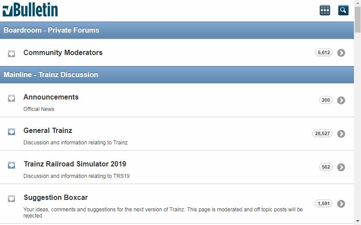Open the Suggestion Boxcar forum link
This screenshot has width=361, height=225.
tap(56, 197)
